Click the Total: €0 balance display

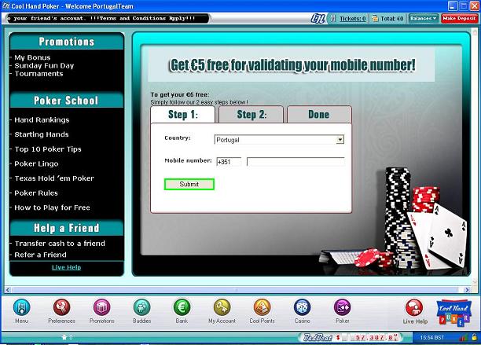387,19
